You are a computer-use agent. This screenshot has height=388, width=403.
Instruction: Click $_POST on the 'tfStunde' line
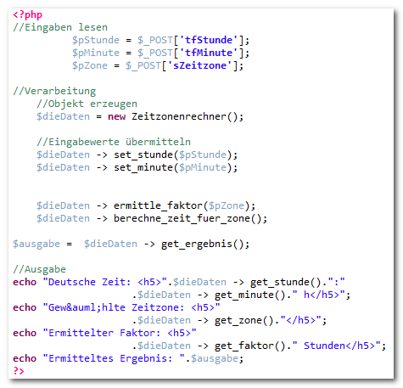coord(155,40)
